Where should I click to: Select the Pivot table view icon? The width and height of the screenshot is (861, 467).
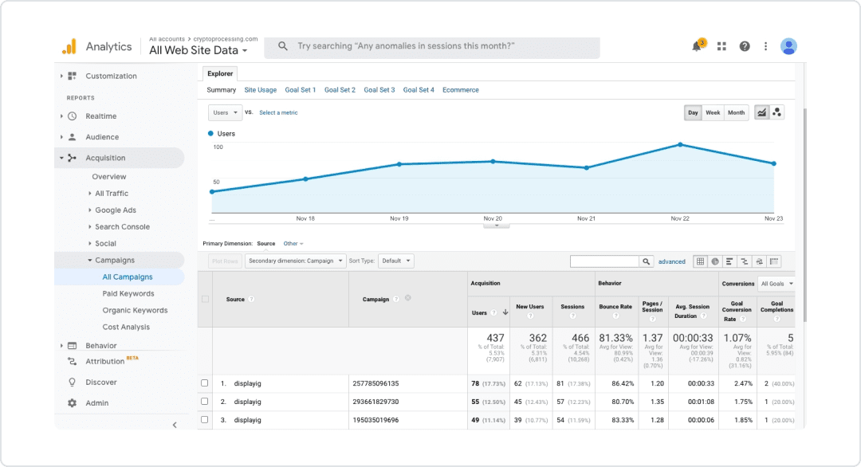click(x=773, y=261)
